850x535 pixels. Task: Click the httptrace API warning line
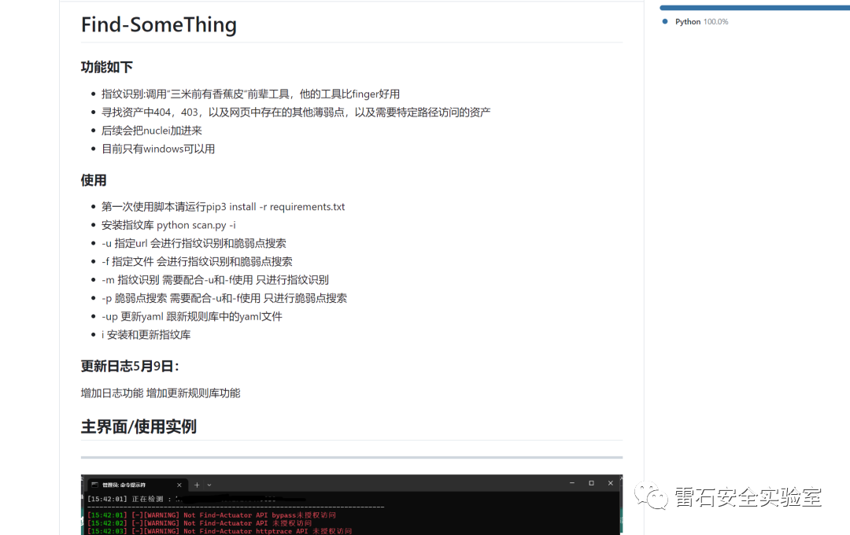220,531
